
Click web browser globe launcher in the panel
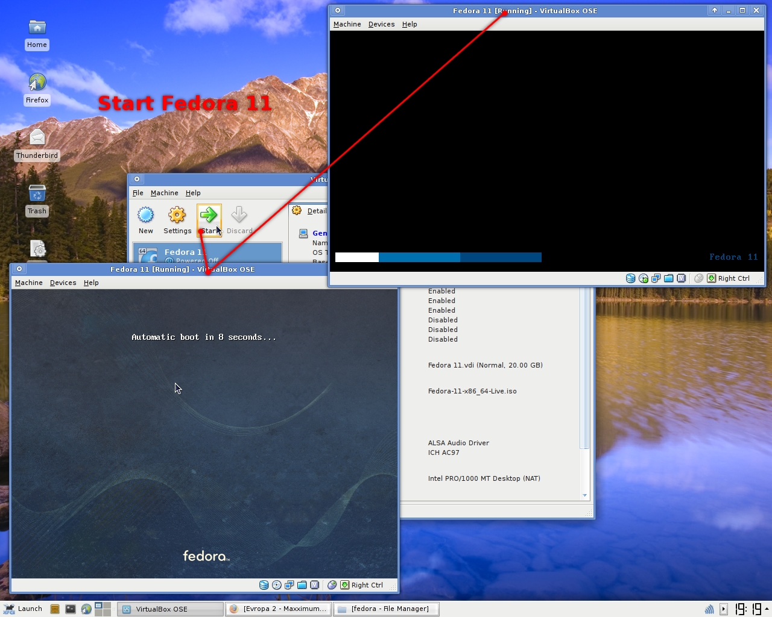(86, 609)
